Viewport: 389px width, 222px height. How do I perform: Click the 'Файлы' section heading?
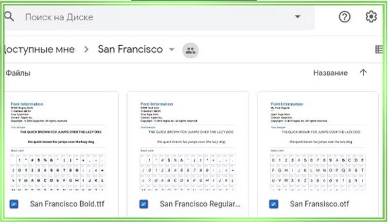tap(18, 73)
